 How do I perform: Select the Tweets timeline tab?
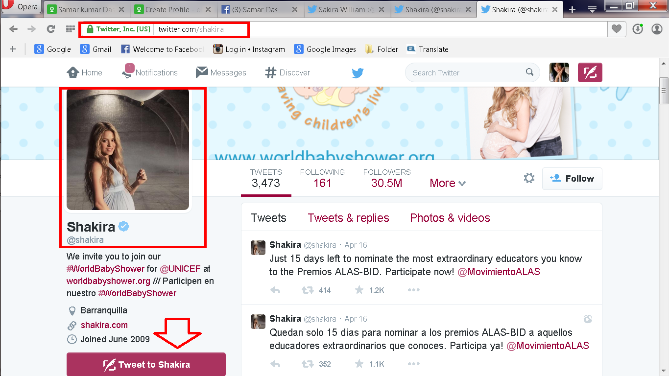268,218
